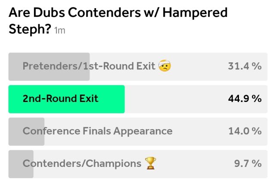
Task: Click the 14.0 % result value
Action: (x=245, y=131)
